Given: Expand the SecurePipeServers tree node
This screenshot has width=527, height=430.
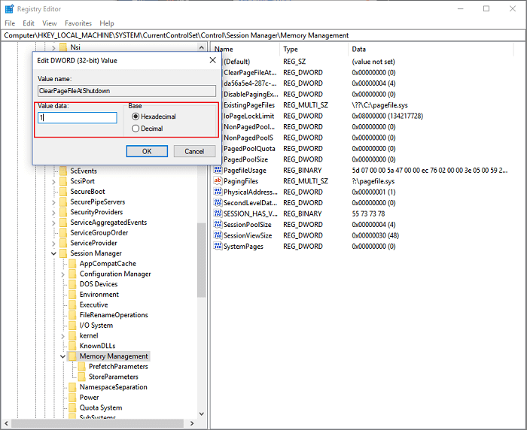Looking at the screenshot, I should click(x=53, y=202).
